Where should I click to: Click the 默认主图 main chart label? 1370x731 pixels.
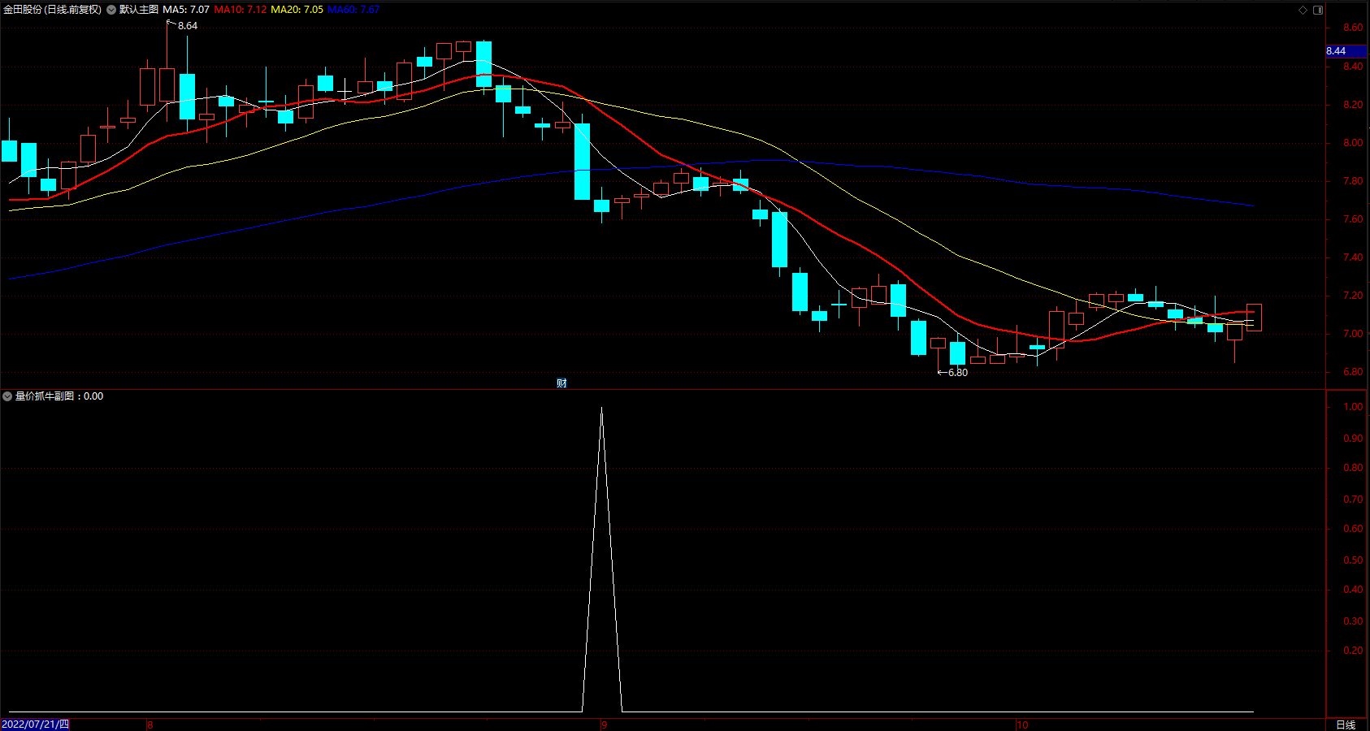point(139,10)
